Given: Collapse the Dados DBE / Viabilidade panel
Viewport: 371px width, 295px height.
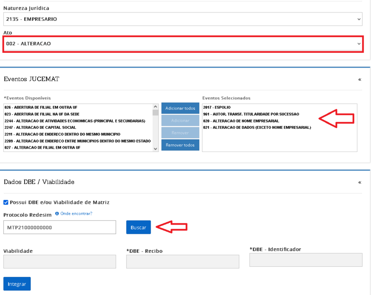Looking at the screenshot, I should click(x=360, y=182).
